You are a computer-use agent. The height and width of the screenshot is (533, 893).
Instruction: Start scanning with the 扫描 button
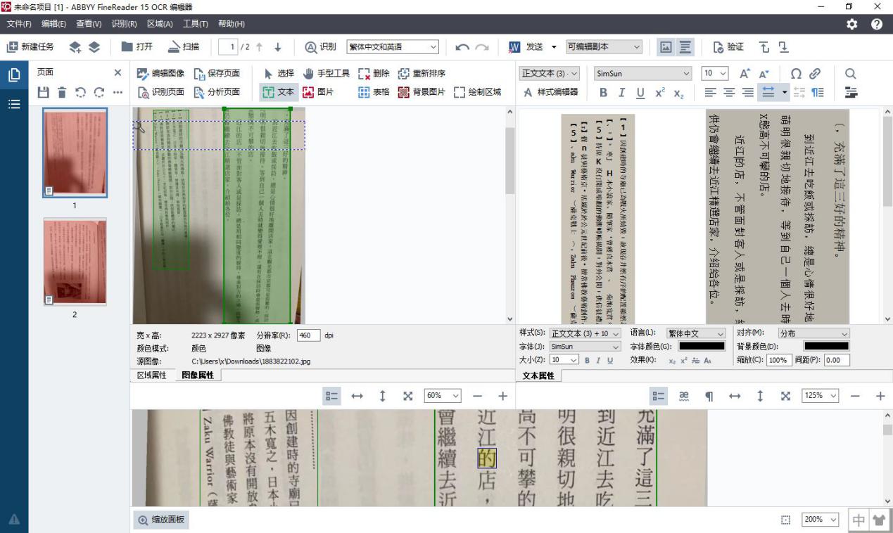pyautogui.click(x=184, y=46)
